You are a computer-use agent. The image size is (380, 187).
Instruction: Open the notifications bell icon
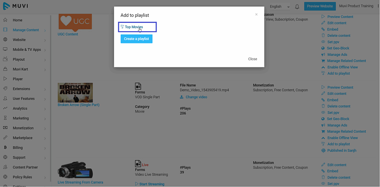coord(297,7)
